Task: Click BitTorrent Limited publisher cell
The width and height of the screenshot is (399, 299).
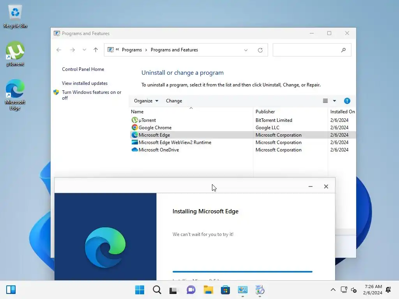Action: click(x=274, y=120)
